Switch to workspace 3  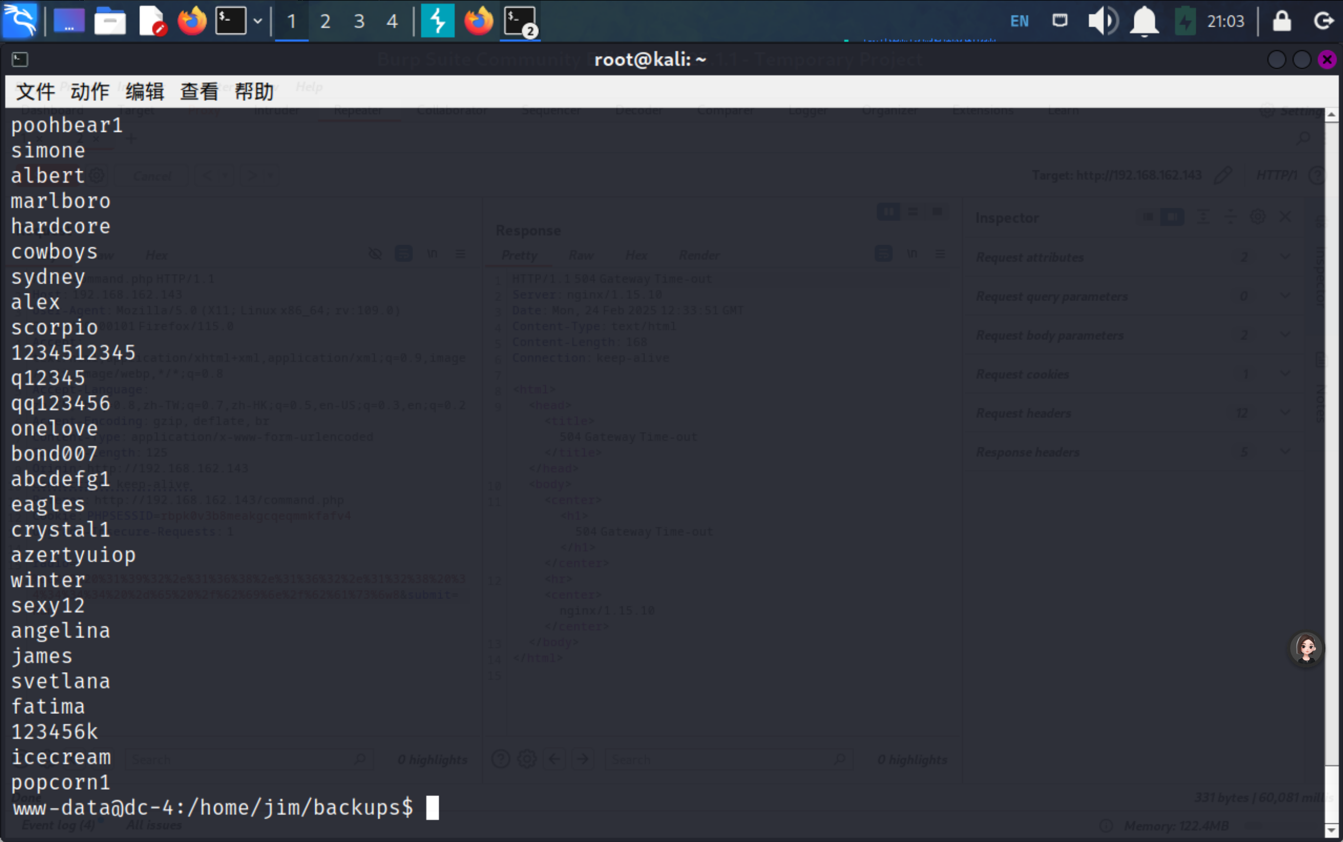359,21
